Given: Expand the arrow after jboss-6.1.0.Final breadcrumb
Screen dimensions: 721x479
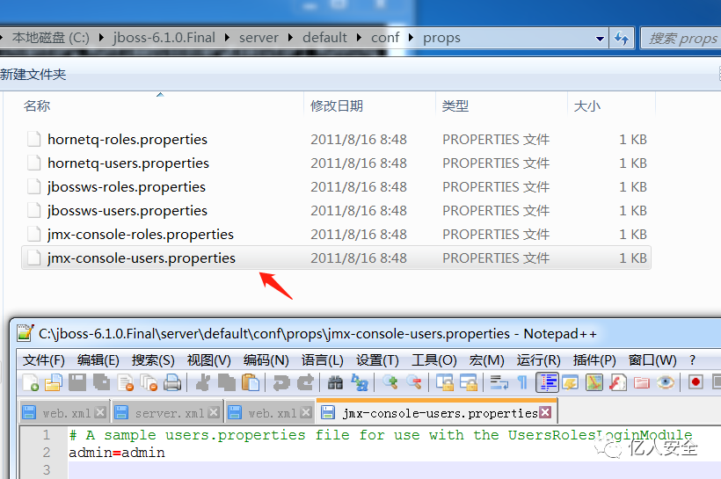Looking at the screenshot, I should pyautogui.click(x=227, y=38).
